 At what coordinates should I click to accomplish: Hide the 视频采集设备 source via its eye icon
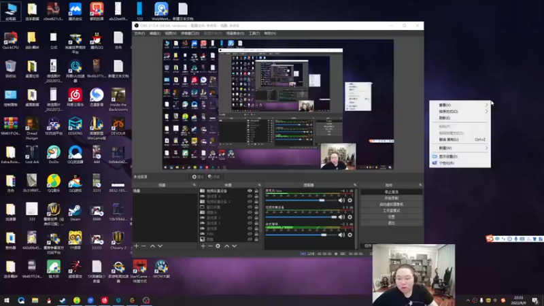coord(250,191)
